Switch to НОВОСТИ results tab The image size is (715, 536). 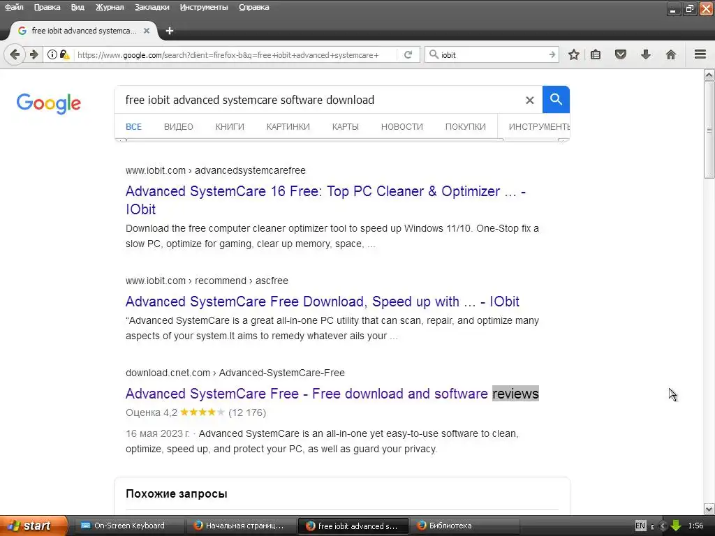click(402, 127)
